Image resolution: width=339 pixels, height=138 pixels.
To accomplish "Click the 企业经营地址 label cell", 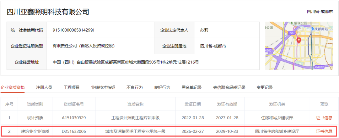I will pos(27,62).
